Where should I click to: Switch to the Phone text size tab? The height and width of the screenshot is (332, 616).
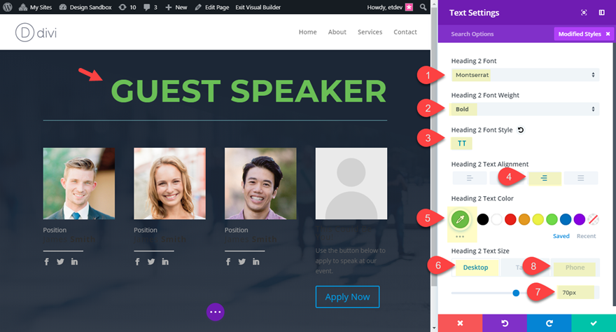[575, 268]
